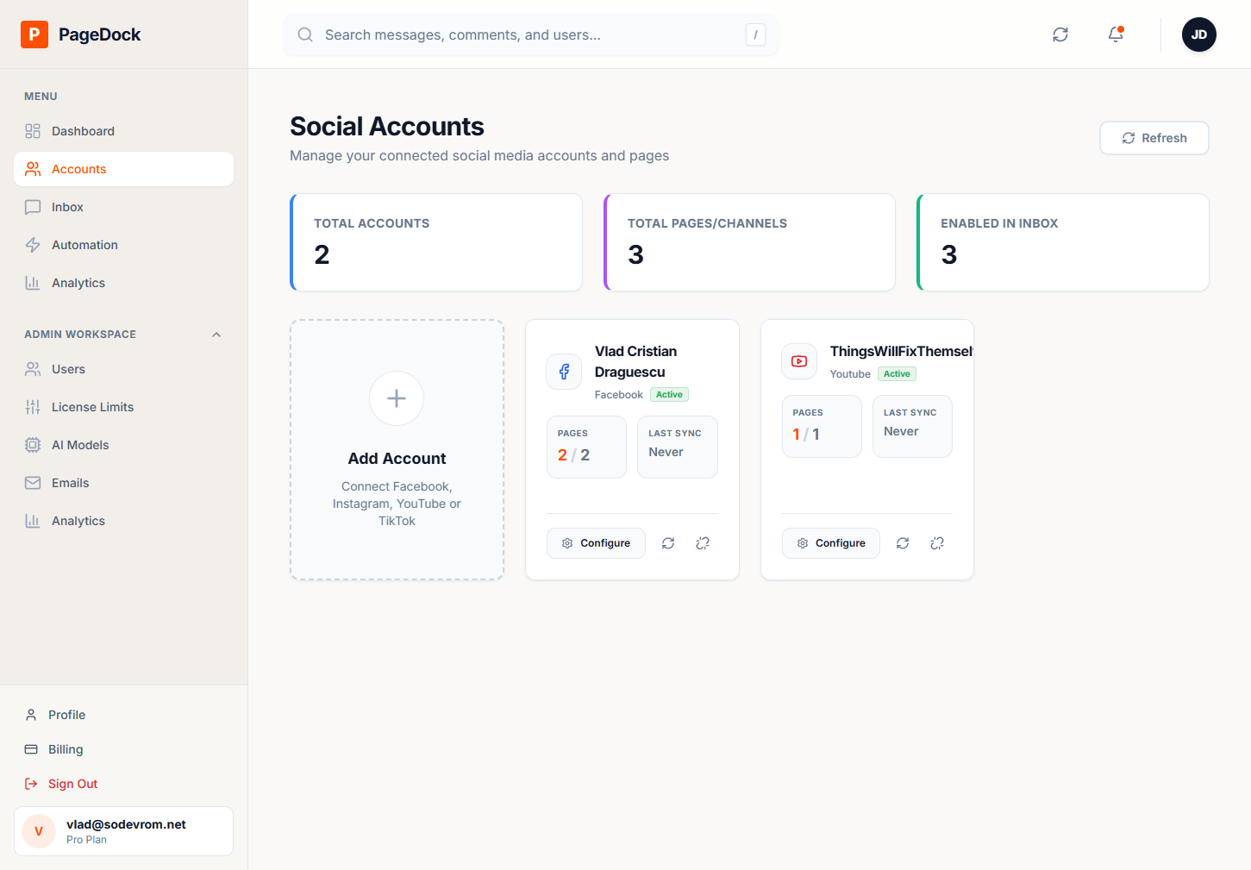Image resolution: width=1251 pixels, height=870 pixels.
Task: Click the Add Account card
Action: tap(397, 449)
